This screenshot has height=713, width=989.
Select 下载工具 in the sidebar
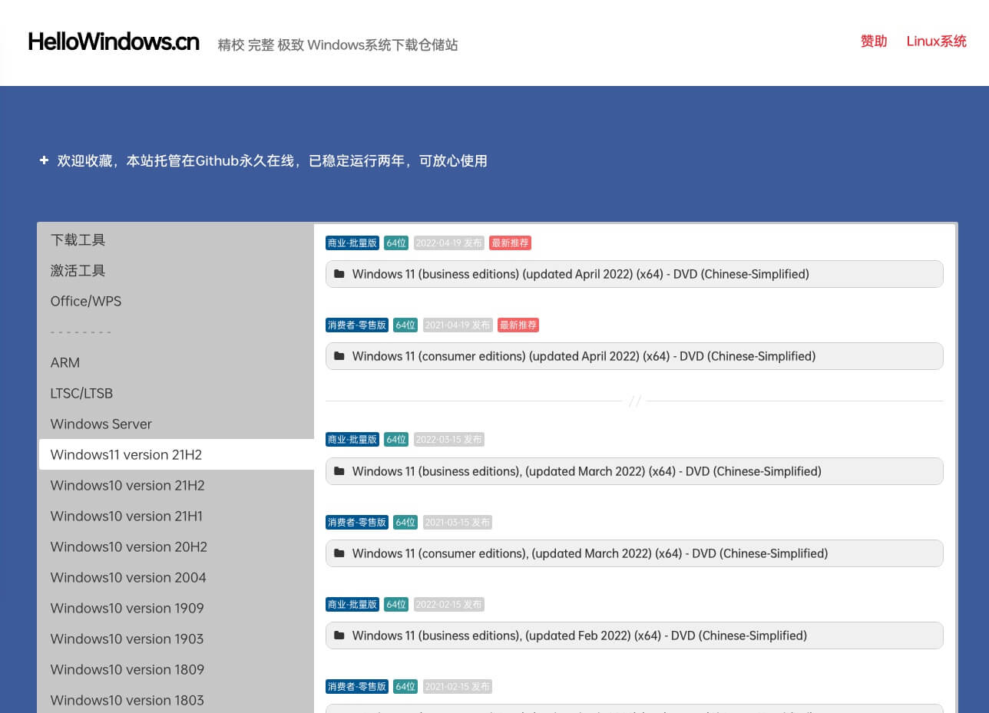[x=177, y=239]
